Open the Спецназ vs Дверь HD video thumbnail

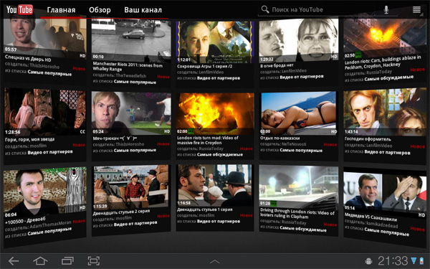[x=45, y=35]
